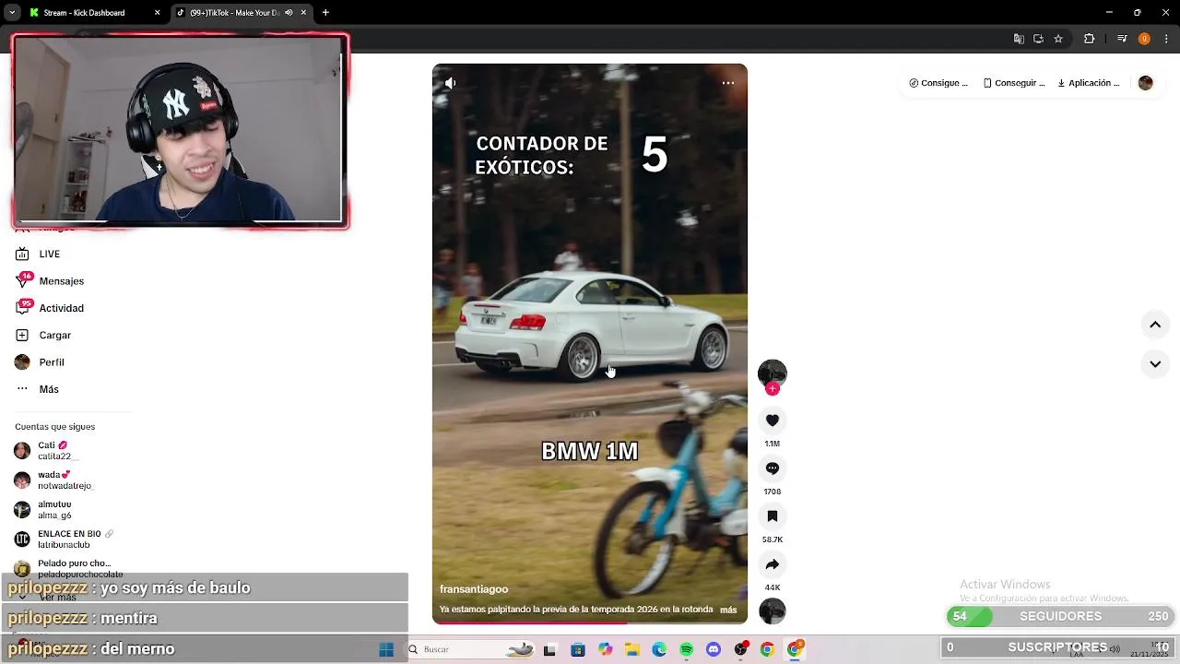The image size is (1180, 664).
Task: Open the TikTok profile avatar menu
Action: [x=1146, y=83]
